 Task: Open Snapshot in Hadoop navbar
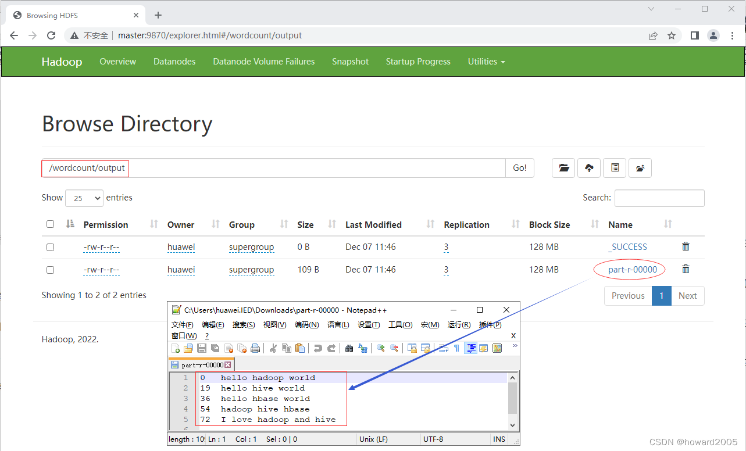click(x=350, y=62)
